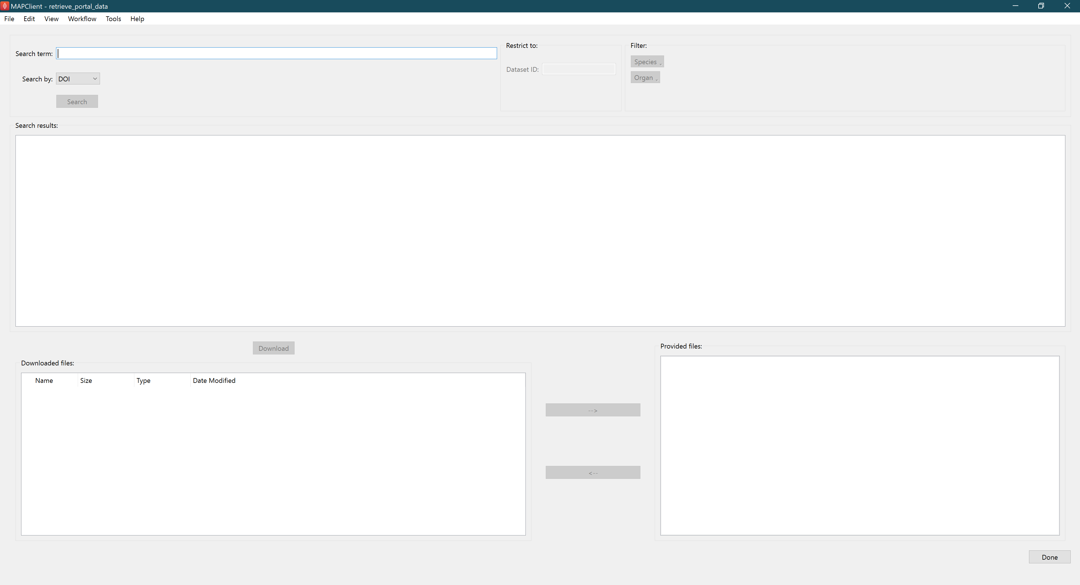Click the Search term input field
Viewport: 1080px width, 585px height.
click(277, 53)
